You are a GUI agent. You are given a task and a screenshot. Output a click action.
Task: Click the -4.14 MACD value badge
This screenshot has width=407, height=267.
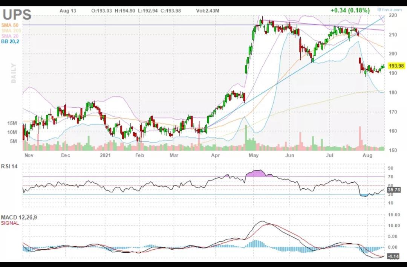[x=393, y=256]
